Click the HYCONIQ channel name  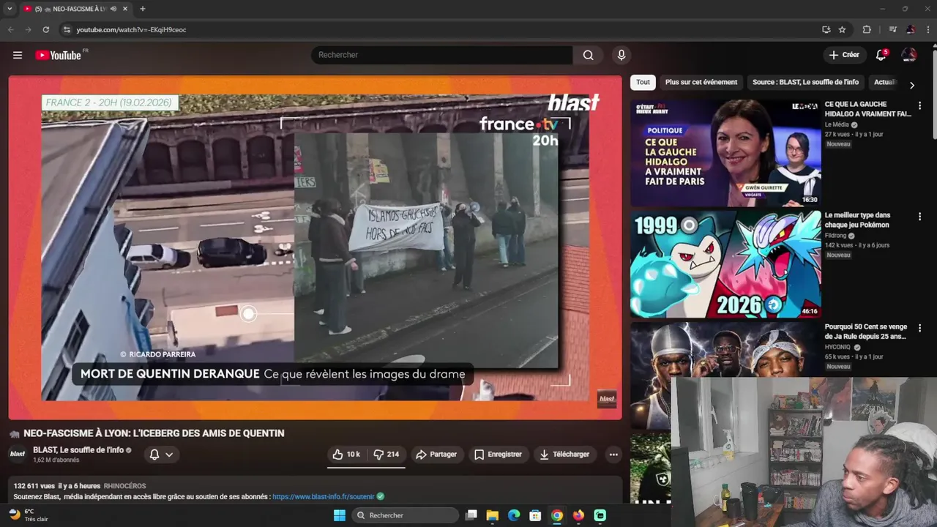tap(837, 348)
